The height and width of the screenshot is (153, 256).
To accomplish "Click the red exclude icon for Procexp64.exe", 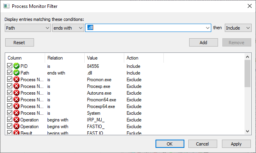I will 17,106.
